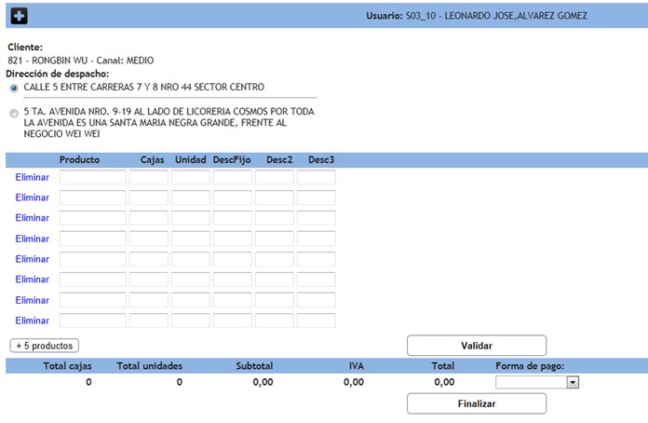The height and width of the screenshot is (423, 648).
Task: Focus Desc3 field in seventh row
Action: pos(317,300)
